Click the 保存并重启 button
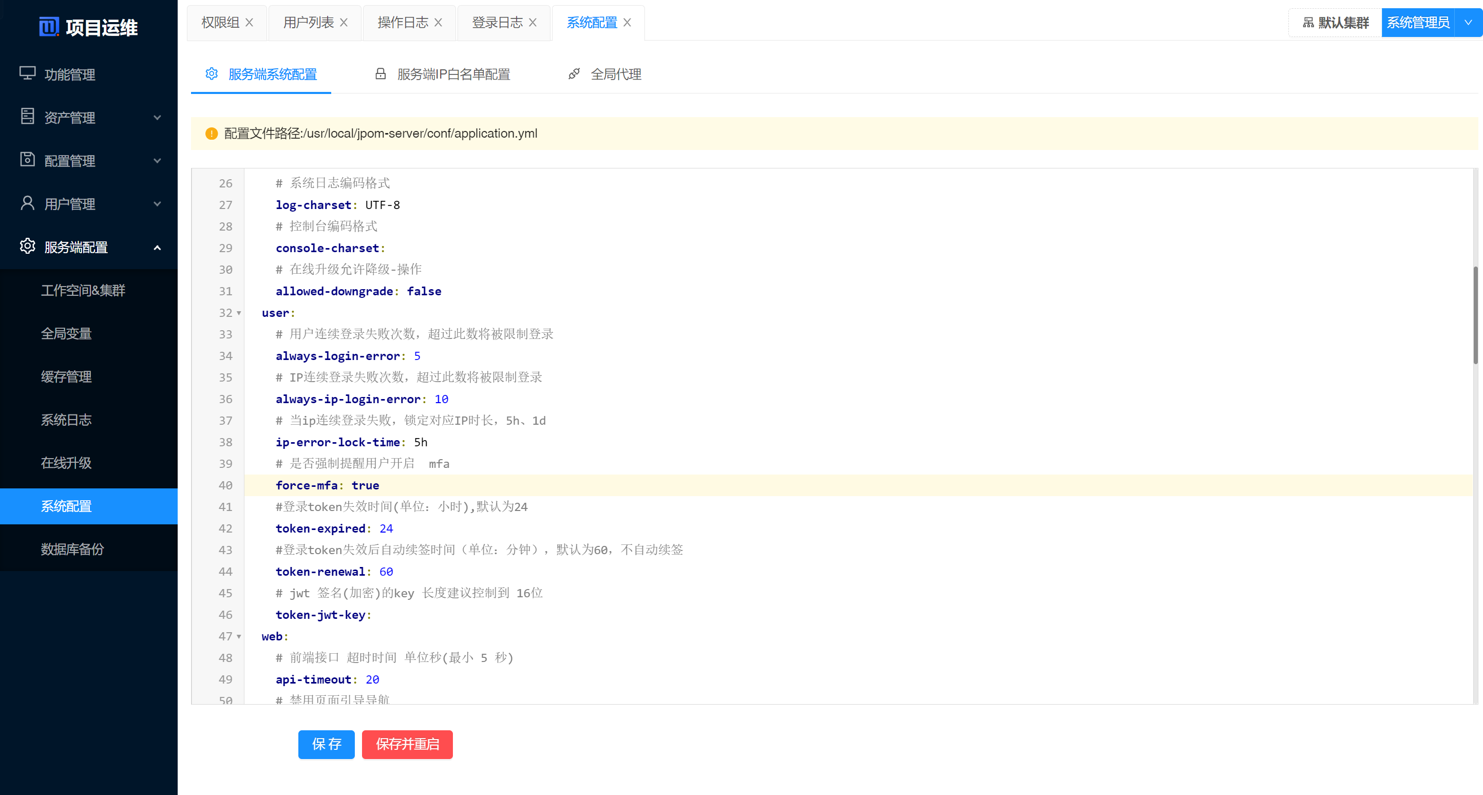The width and height of the screenshot is (1483, 795). click(407, 744)
